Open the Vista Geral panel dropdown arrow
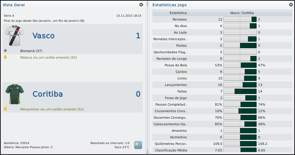This screenshot has height=155, width=295. (x=141, y=5)
